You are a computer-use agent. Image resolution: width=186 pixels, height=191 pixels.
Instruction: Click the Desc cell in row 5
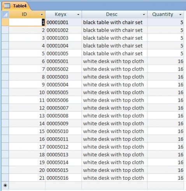point(114,53)
